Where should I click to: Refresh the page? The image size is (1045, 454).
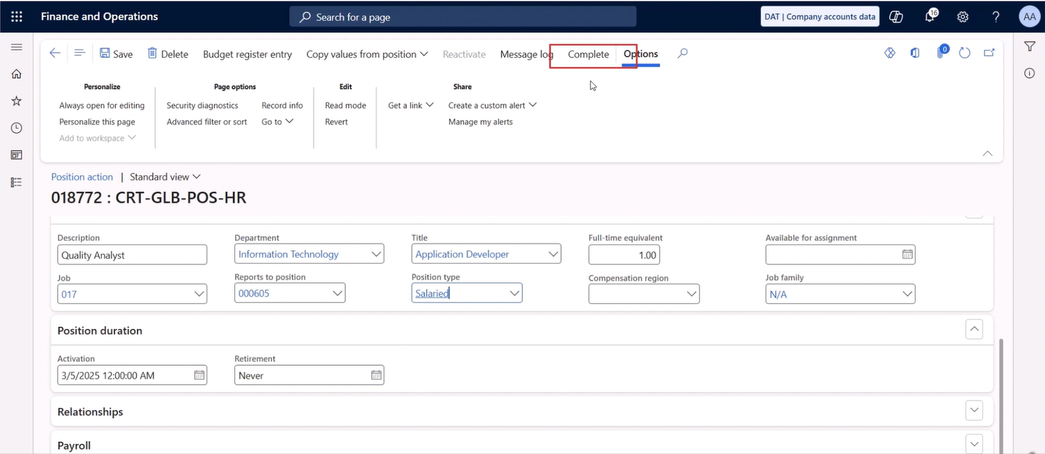pyautogui.click(x=965, y=53)
